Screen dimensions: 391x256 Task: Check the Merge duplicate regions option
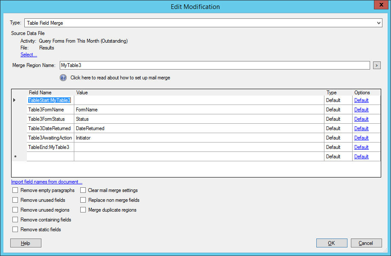point(83,210)
